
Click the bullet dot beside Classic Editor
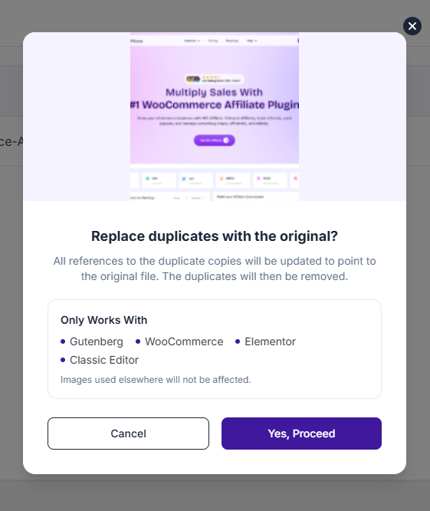[x=63, y=360]
